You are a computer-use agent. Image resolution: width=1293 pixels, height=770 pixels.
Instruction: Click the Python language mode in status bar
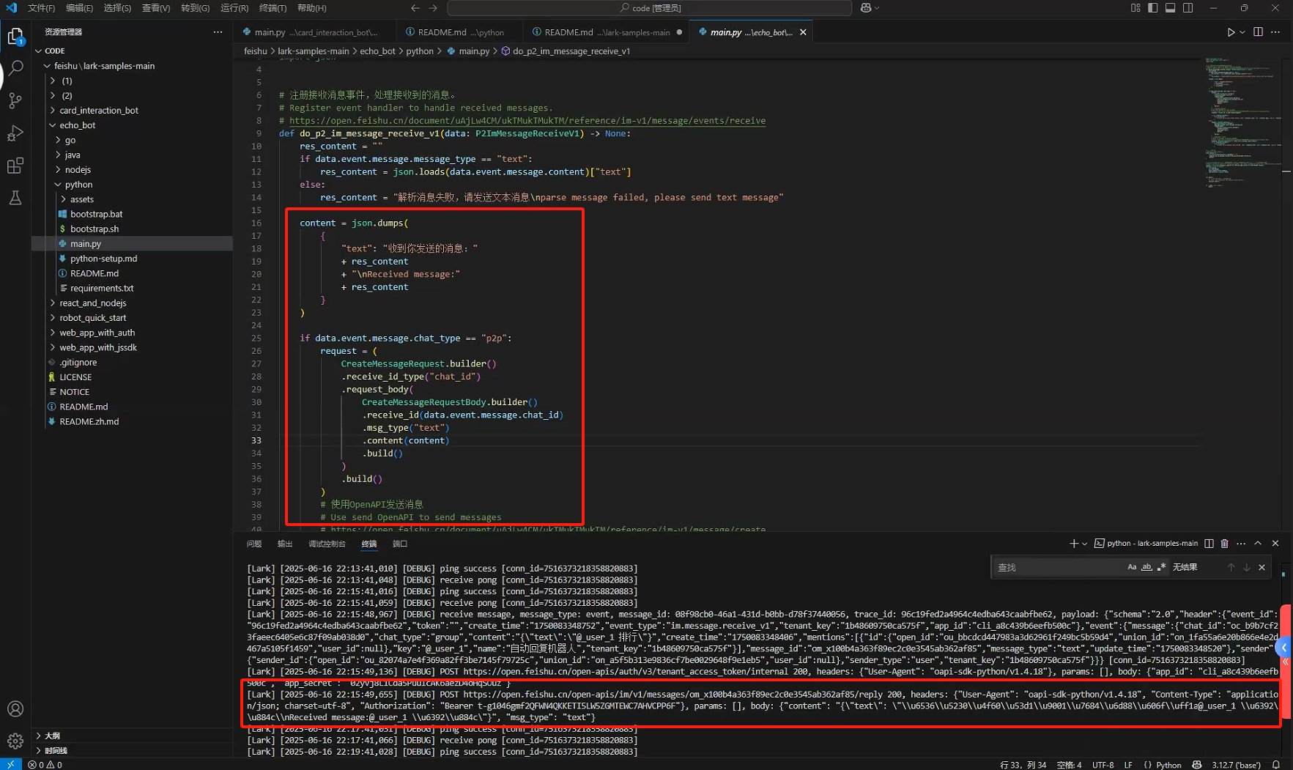point(1168,765)
